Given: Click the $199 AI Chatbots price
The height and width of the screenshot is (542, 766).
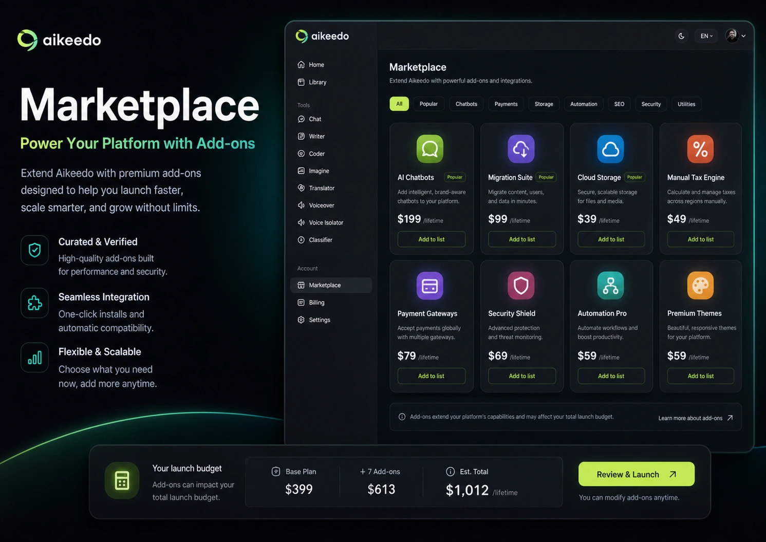Looking at the screenshot, I should click(x=409, y=219).
